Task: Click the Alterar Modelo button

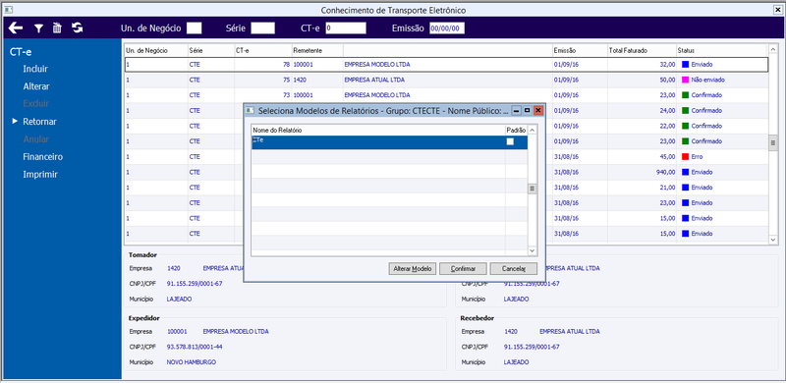Action: (412, 269)
